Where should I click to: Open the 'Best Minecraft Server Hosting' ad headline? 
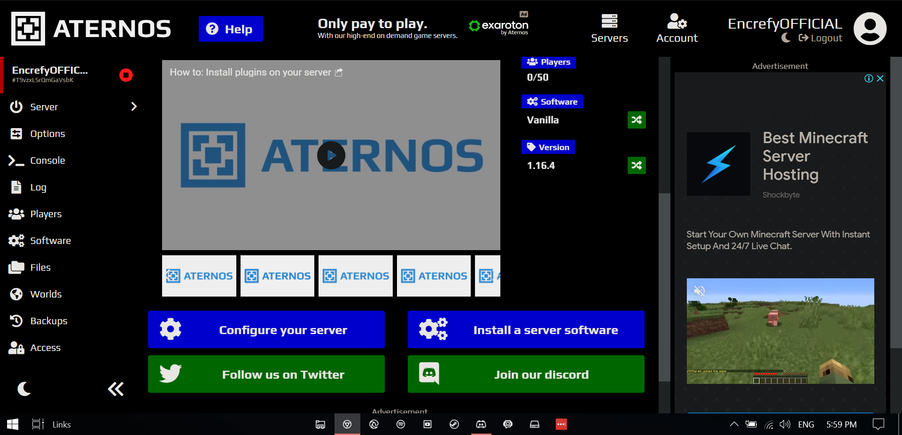click(815, 156)
